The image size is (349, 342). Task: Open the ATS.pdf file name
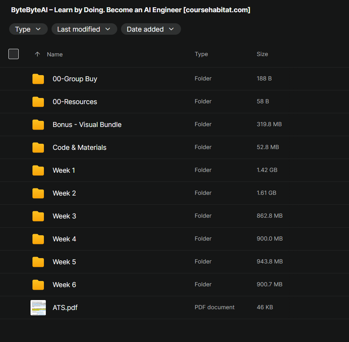pos(65,308)
